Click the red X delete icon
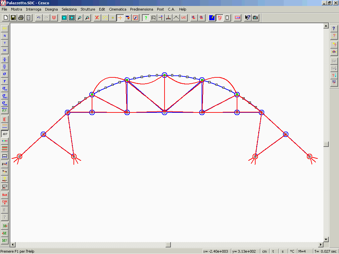 tap(97, 18)
